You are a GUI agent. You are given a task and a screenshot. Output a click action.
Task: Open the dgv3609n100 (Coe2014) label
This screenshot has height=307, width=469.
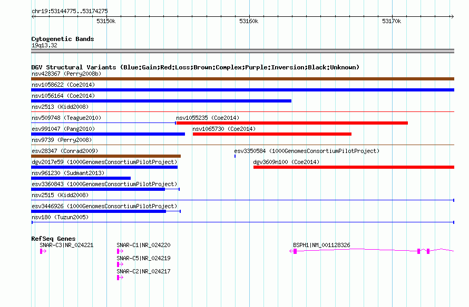pos(286,162)
